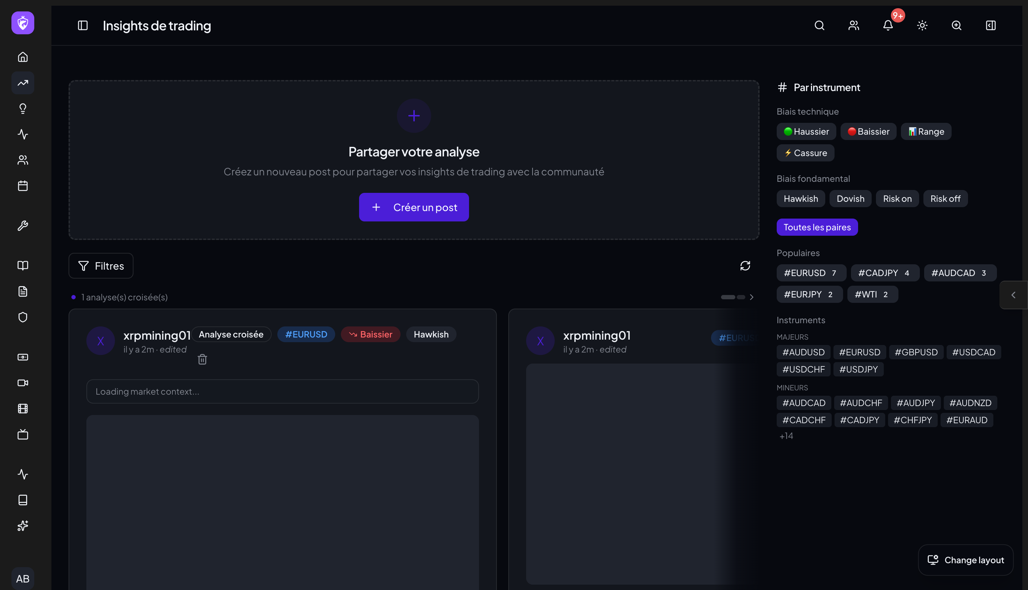Image resolution: width=1028 pixels, height=590 pixels.
Task: Filter by Haussier technical bias
Action: tap(806, 131)
